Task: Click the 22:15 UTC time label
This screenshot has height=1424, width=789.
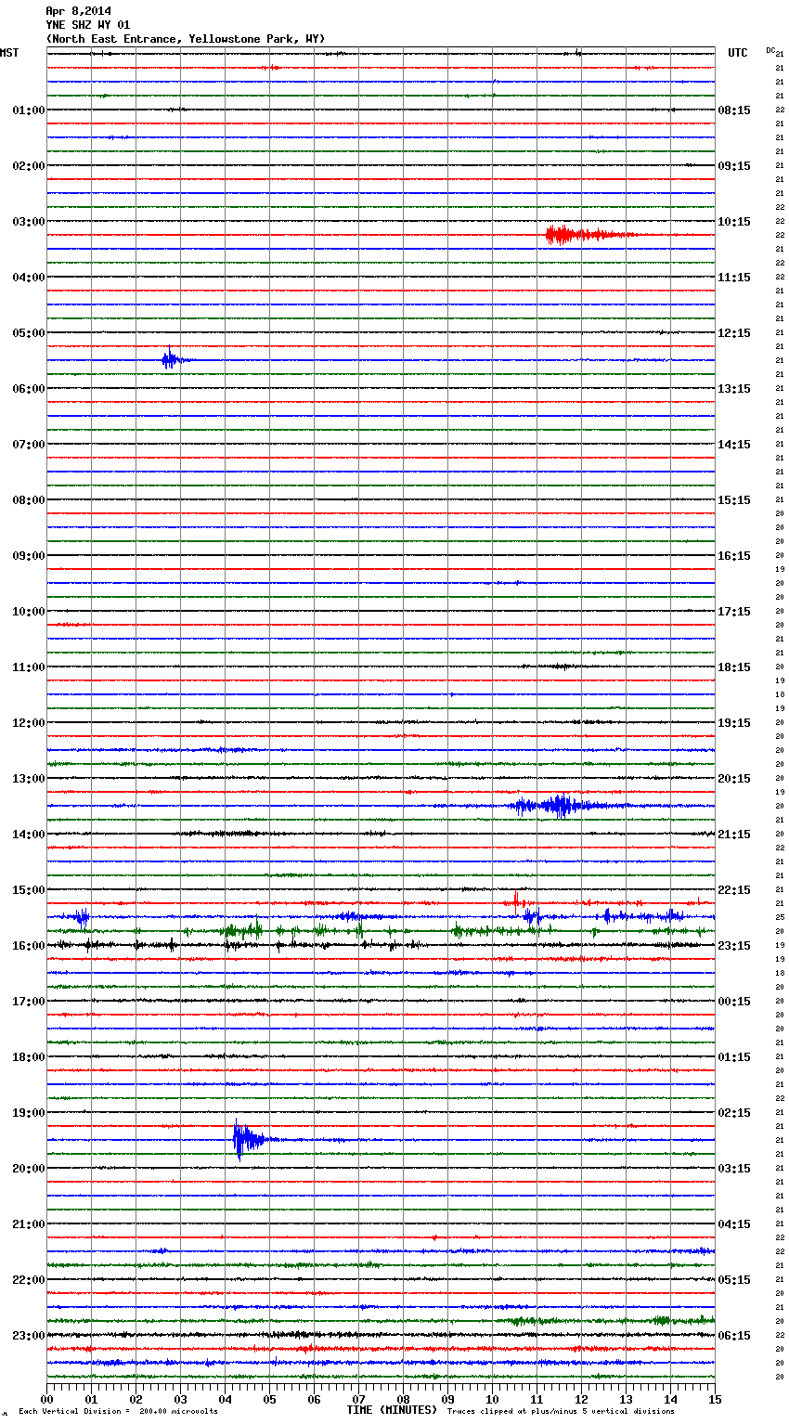Action: tap(734, 890)
